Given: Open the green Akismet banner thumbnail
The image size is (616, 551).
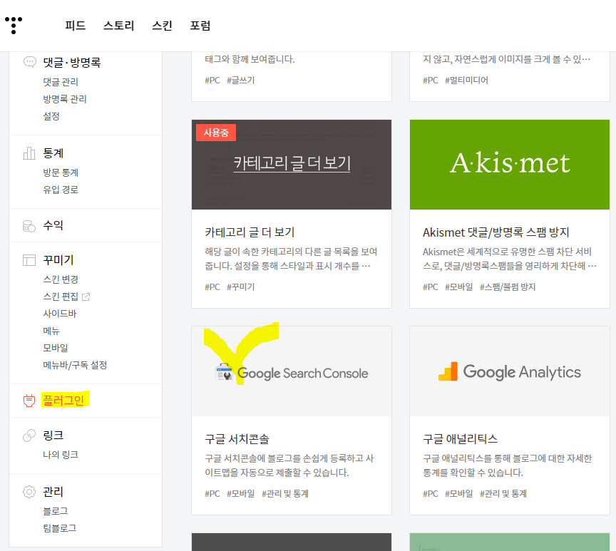Looking at the screenshot, I should click(510, 165).
